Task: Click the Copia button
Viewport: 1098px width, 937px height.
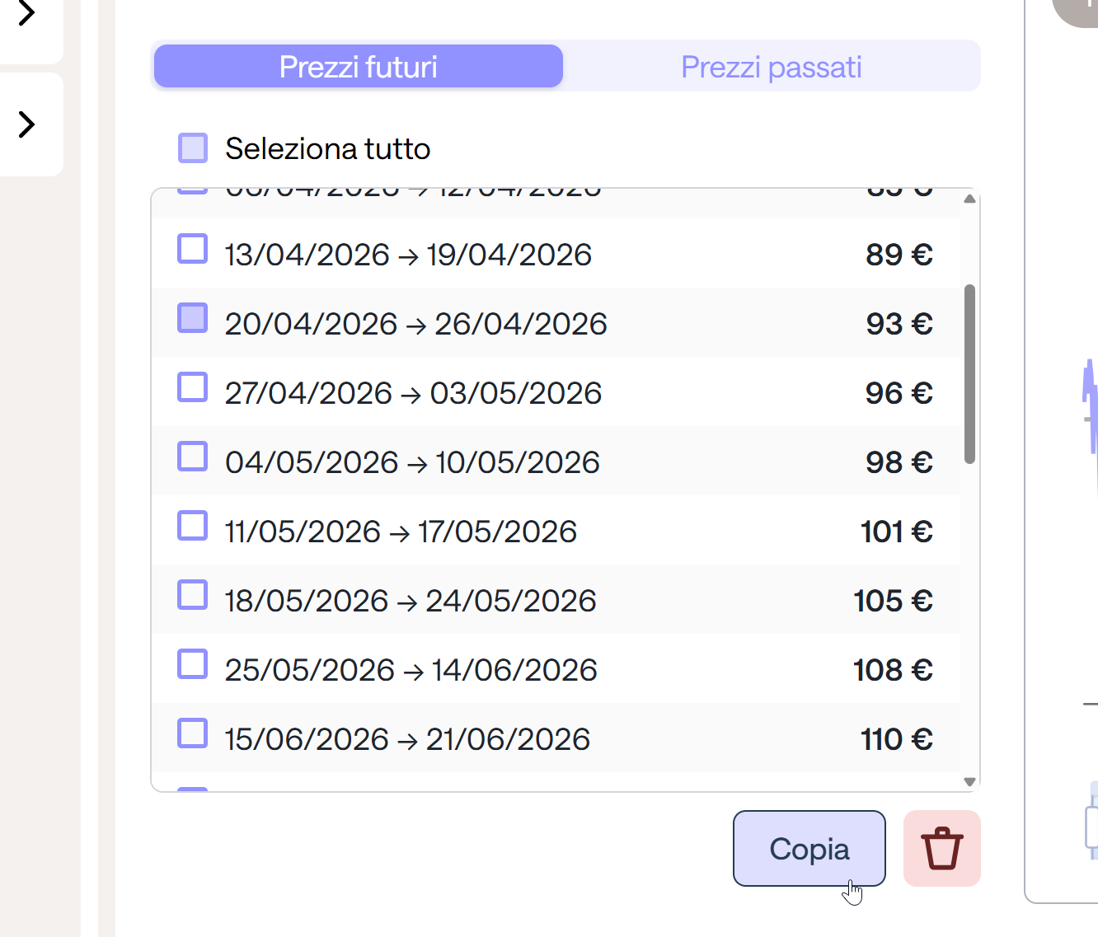Action: [x=809, y=848]
